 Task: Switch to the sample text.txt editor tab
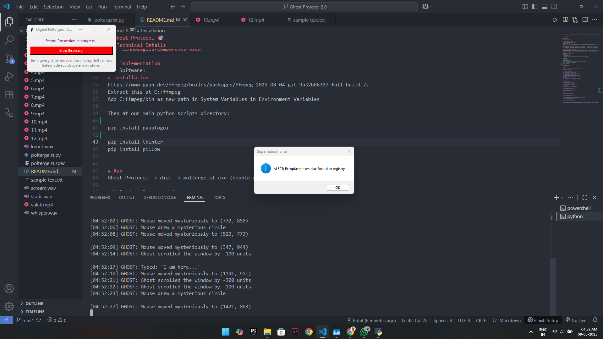(309, 20)
